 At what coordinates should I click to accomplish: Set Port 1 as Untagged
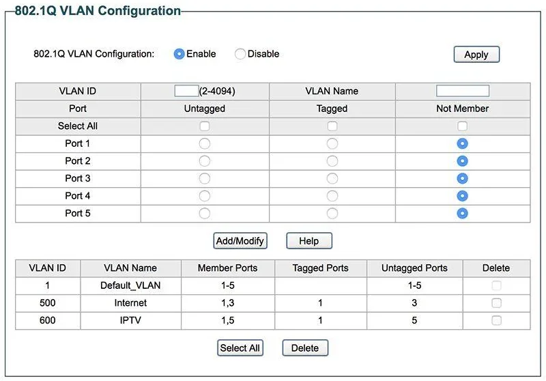click(204, 143)
